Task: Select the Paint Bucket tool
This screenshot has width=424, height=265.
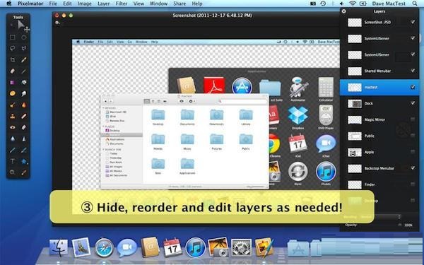Action: pos(24,82)
